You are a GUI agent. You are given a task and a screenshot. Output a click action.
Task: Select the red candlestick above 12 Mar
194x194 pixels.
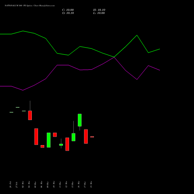point(67,144)
